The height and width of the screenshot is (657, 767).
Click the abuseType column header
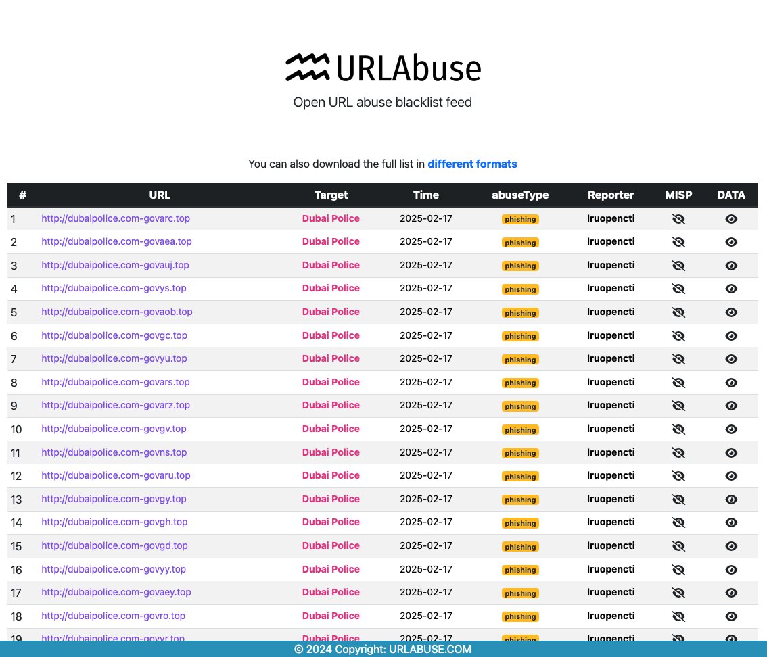point(520,195)
